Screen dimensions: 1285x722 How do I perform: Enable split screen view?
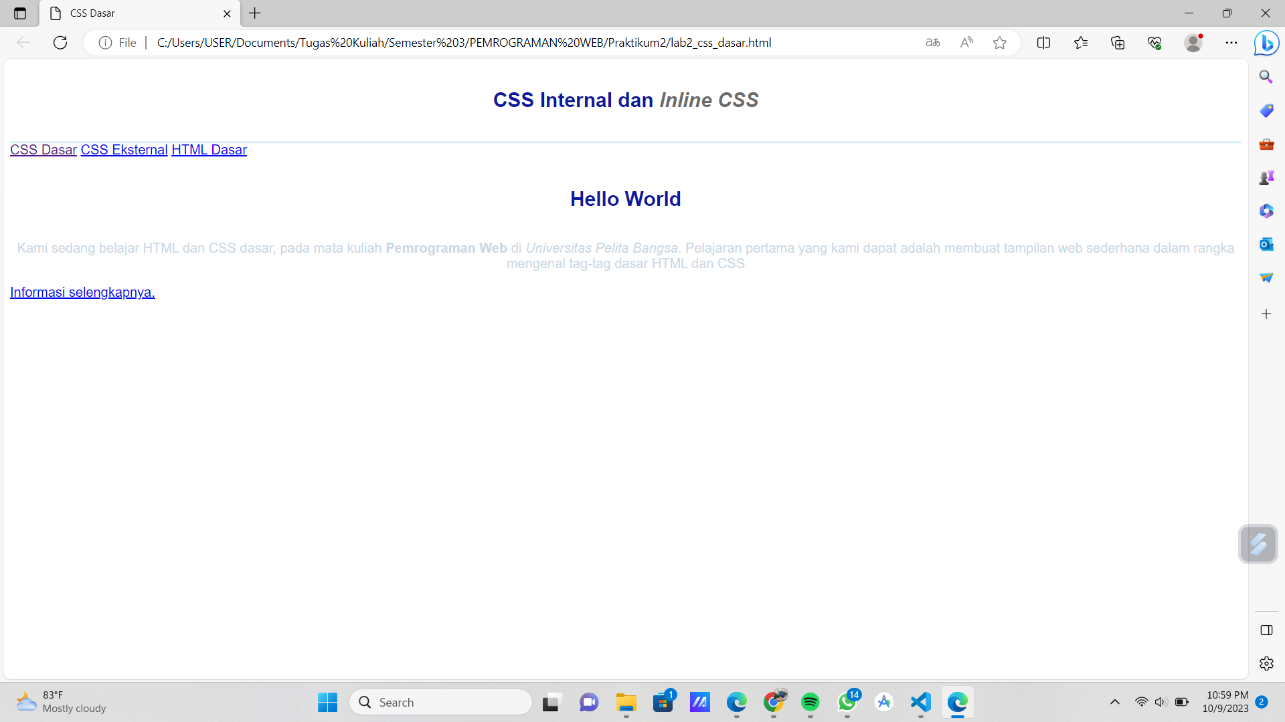click(x=1044, y=42)
